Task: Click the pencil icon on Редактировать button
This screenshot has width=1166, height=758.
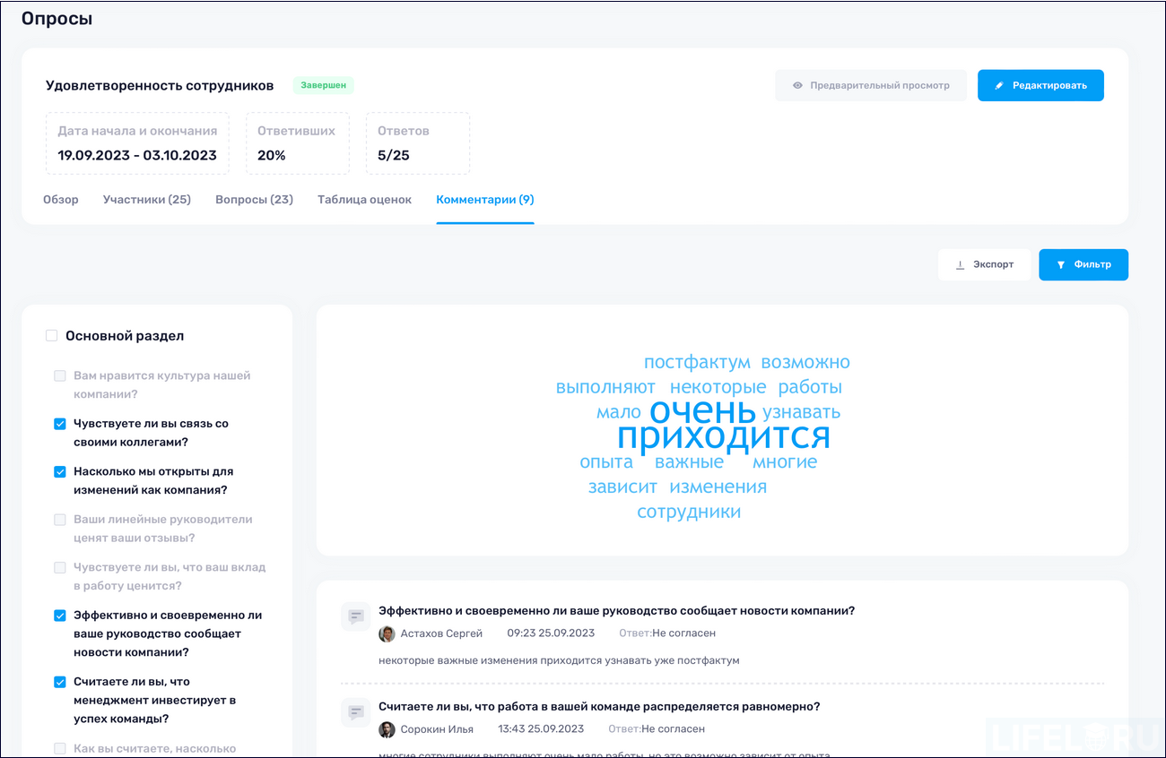Action: coord(999,85)
